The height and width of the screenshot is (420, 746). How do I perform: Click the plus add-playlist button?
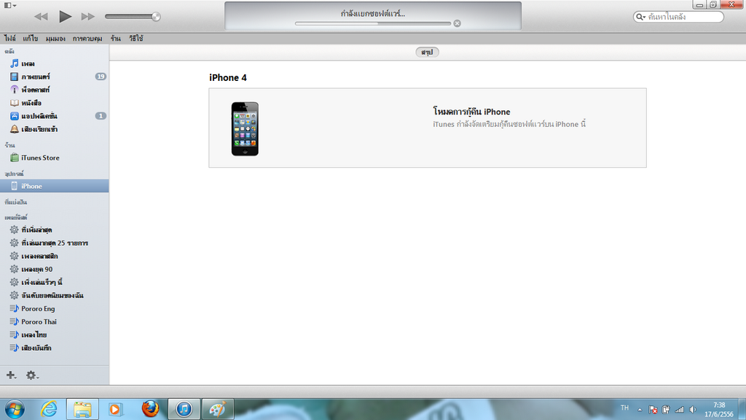11,376
